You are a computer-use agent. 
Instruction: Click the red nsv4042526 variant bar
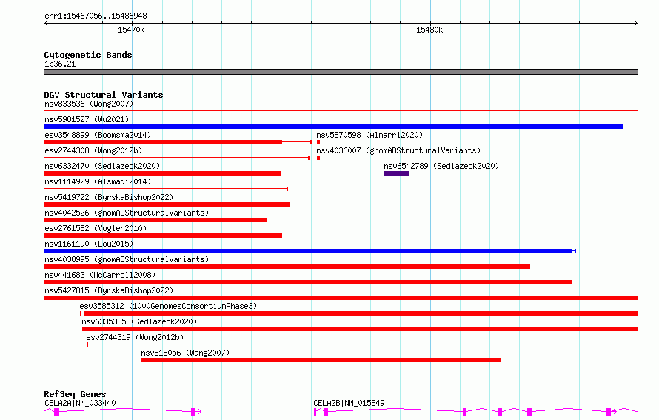[155, 220]
